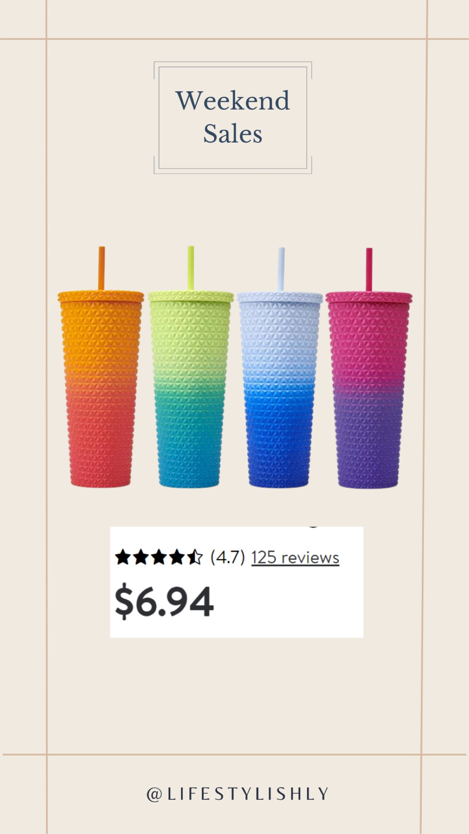Click the orange tumbler lid
Screen dimensions: 469x834
click(x=101, y=296)
